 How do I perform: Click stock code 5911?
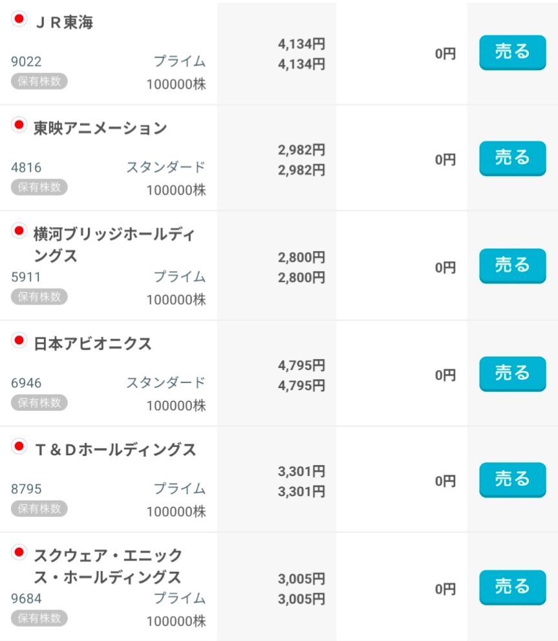(x=26, y=277)
